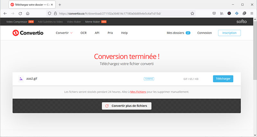The image size is (257, 137).
Task: Open the Video Maker link
Action: (x=74, y=21)
